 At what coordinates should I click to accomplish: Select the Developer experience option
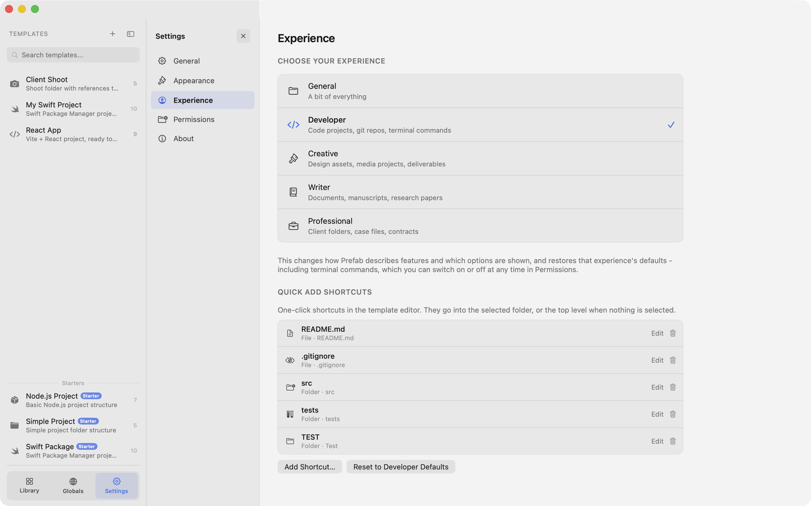[480, 125]
